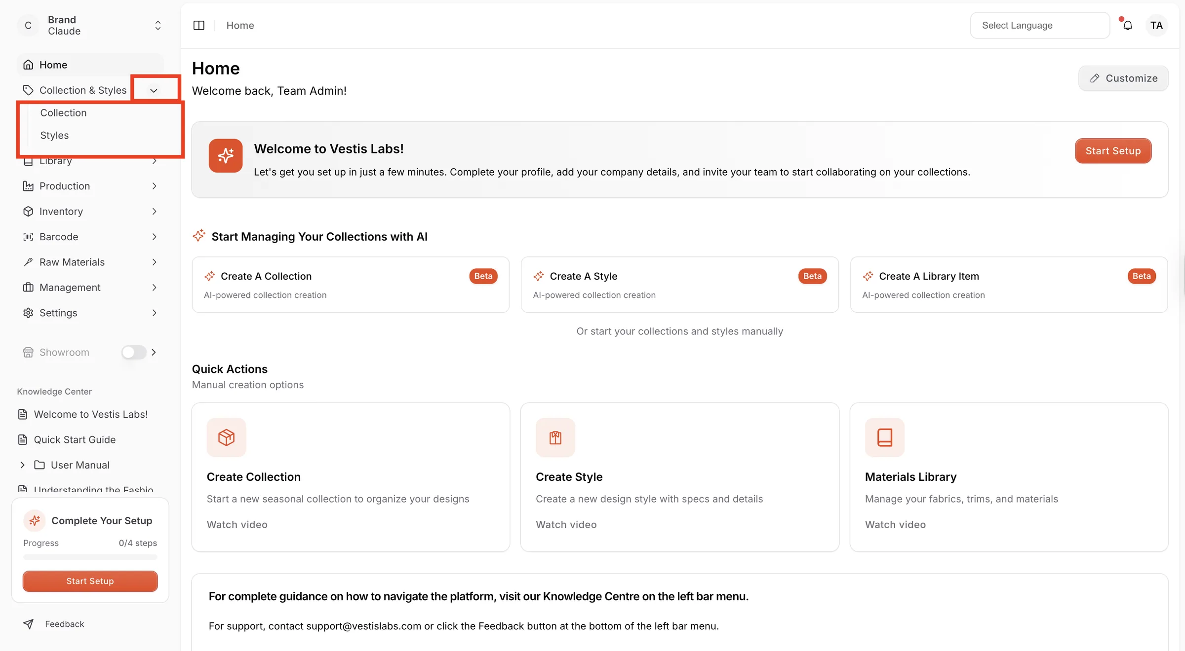Open Welcome to Vestis Labs! article

(x=90, y=414)
